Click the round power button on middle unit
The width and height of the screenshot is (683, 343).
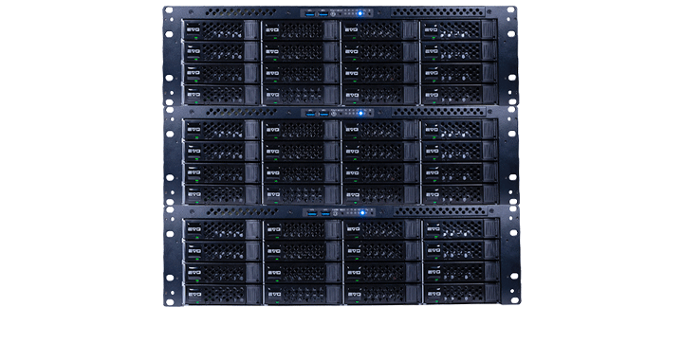click(334, 114)
